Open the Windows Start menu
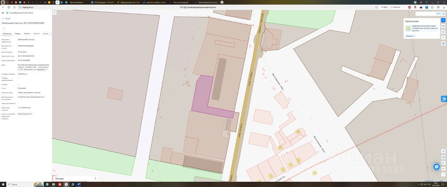This screenshot has width=447, height=187. [x=3, y=184]
